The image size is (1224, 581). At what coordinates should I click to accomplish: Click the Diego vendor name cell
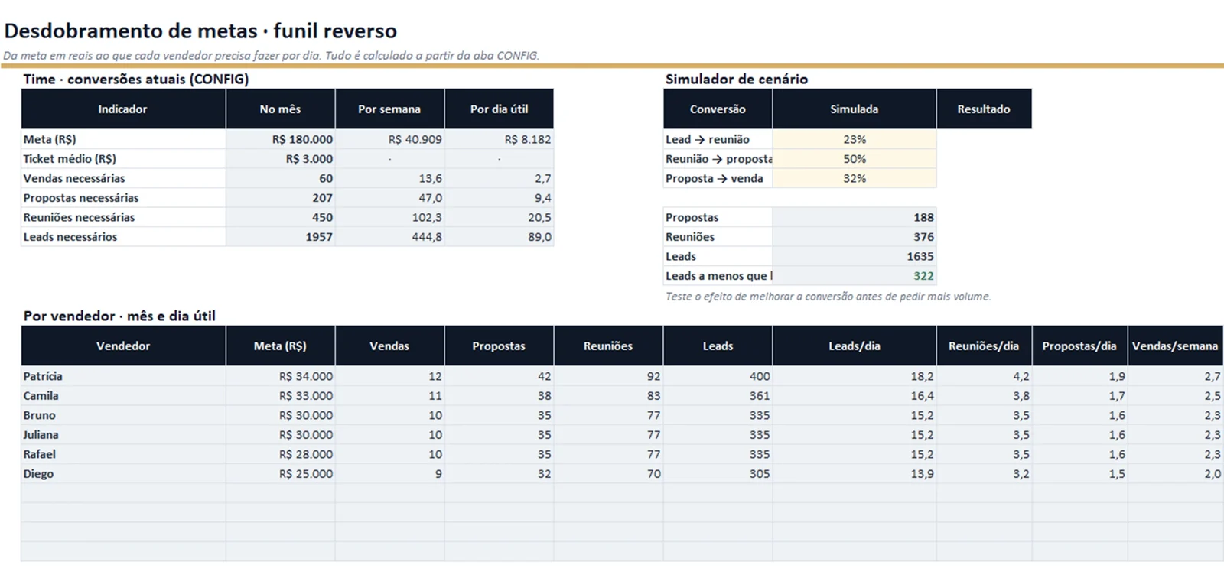tap(123, 474)
